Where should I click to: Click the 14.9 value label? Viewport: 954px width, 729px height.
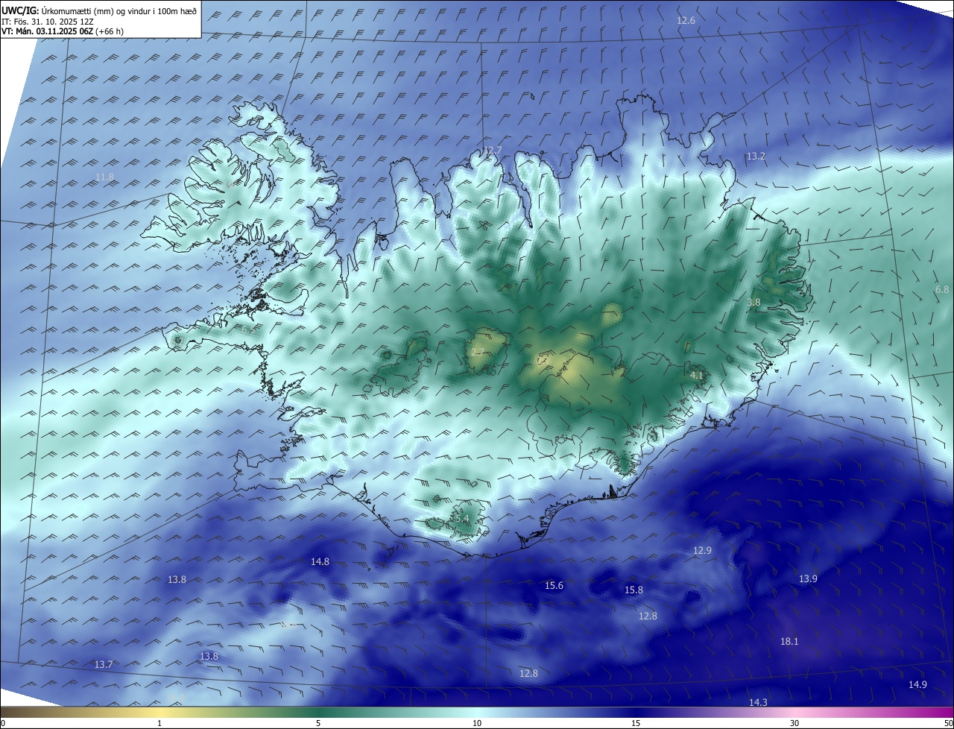pyautogui.click(x=917, y=684)
